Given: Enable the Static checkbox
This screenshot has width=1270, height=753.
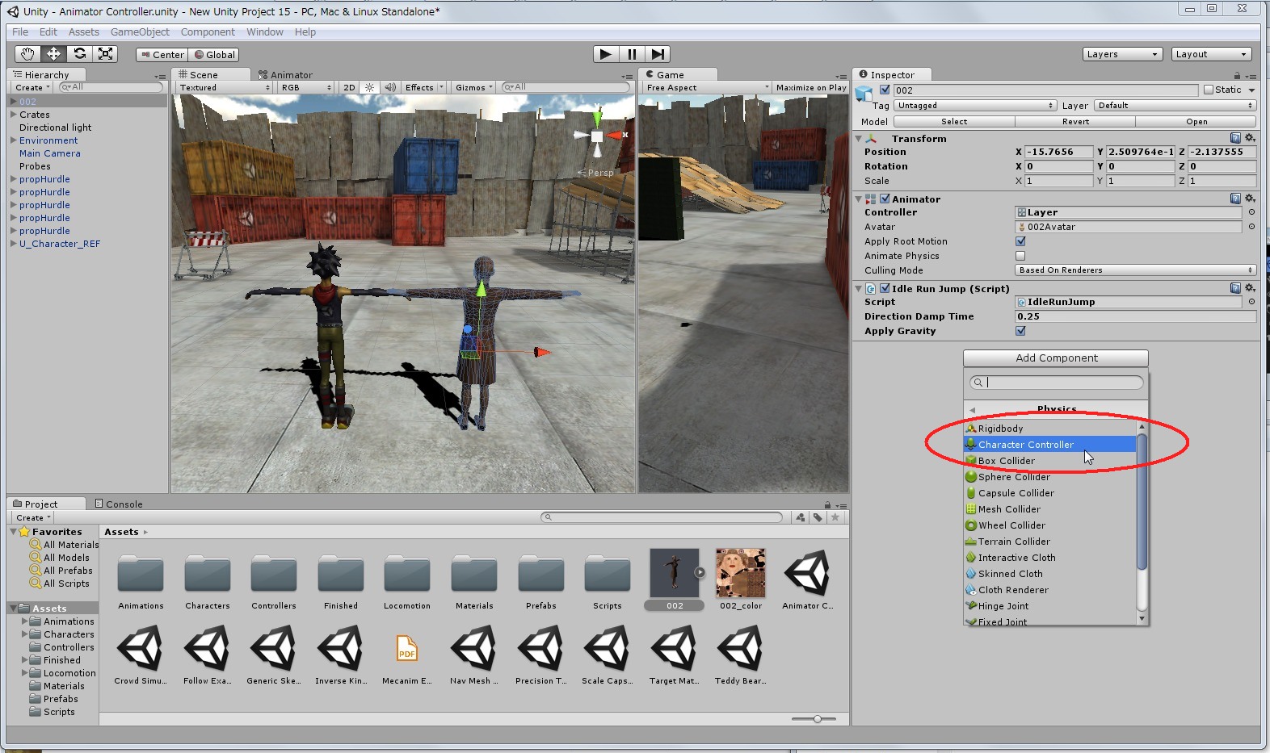Looking at the screenshot, I should pos(1209,90).
